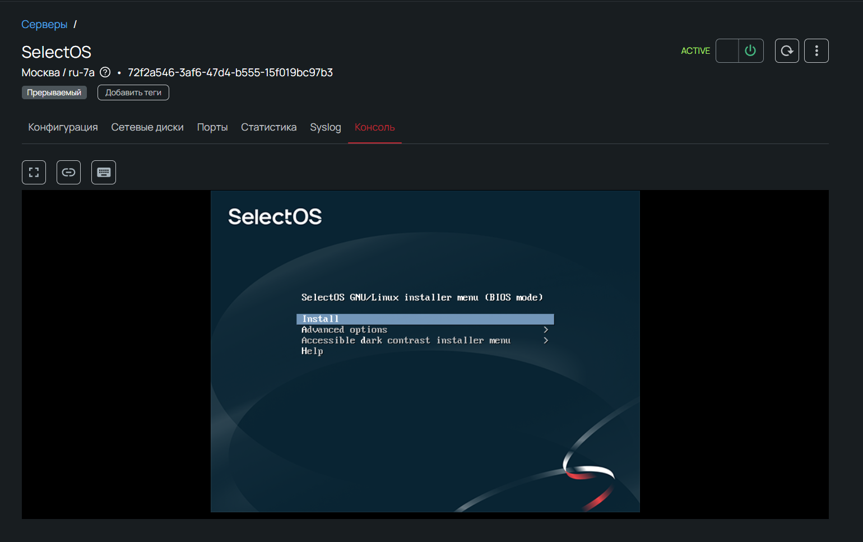This screenshot has width=863, height=542.
Task: Expand the console to fullscreen
Action: point(34,172)
